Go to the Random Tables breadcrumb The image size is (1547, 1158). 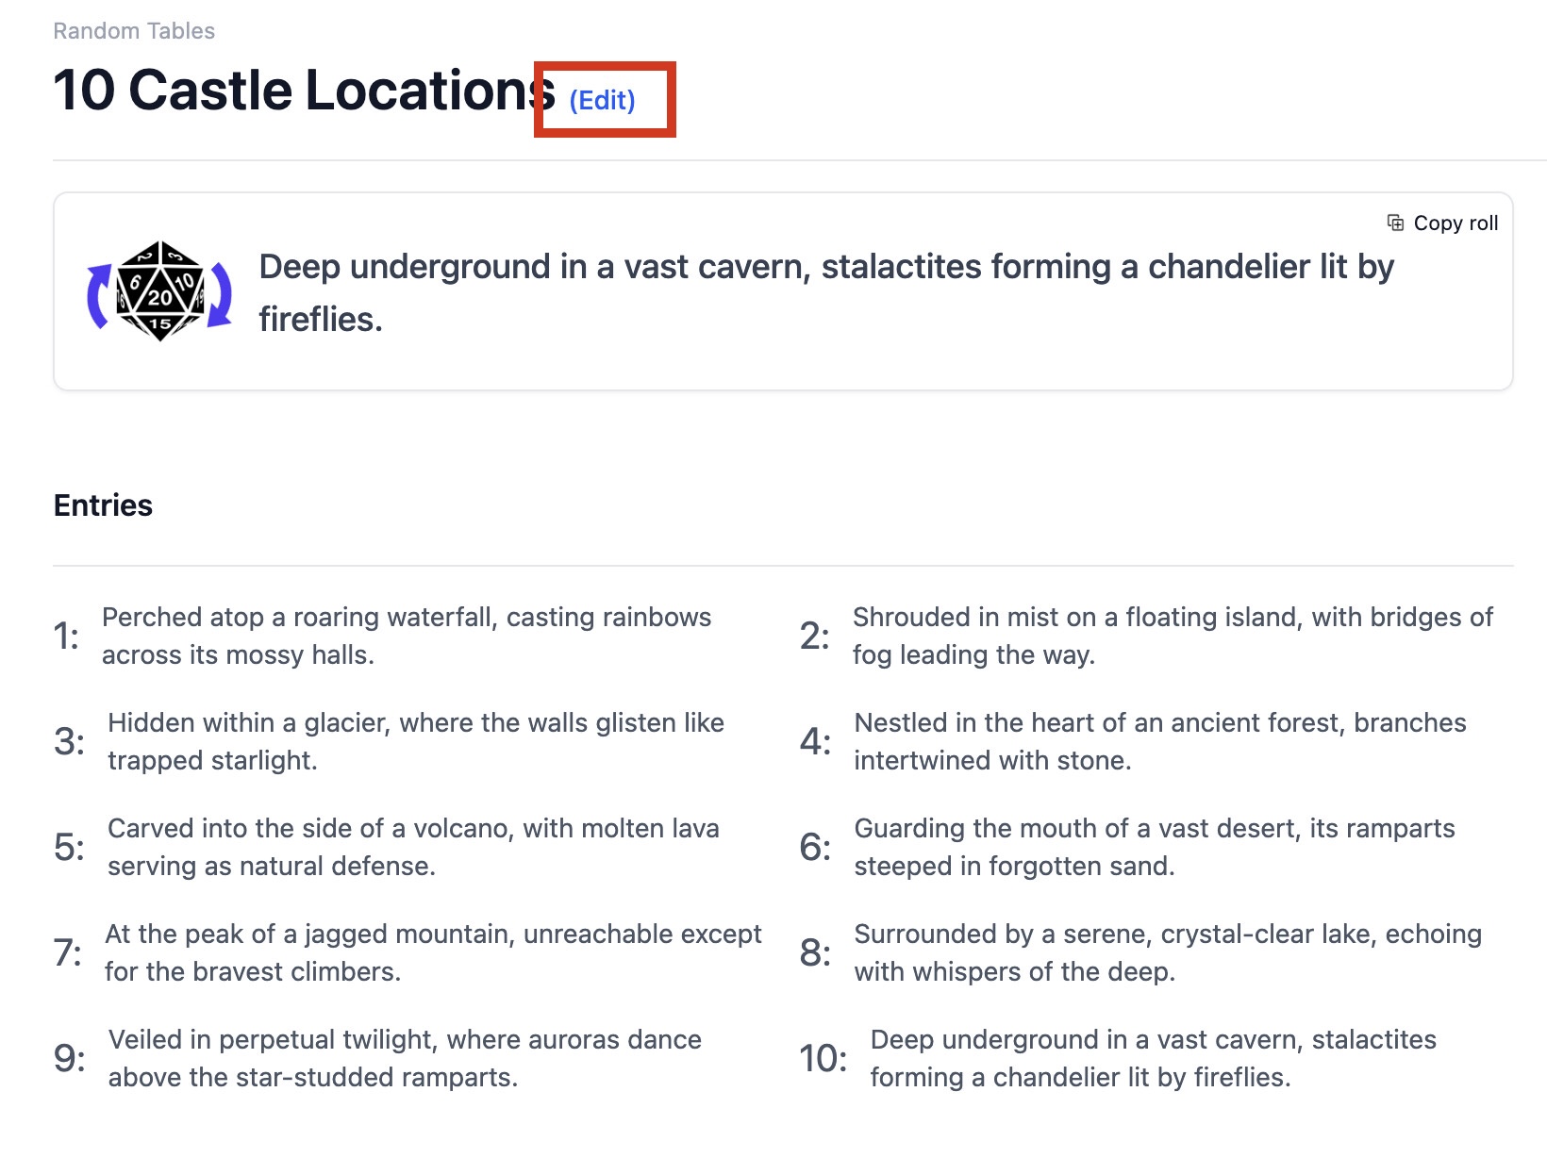(134, 31)
